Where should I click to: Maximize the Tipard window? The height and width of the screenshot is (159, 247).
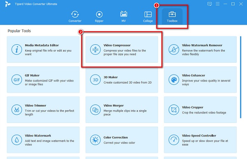coord(233,4)
